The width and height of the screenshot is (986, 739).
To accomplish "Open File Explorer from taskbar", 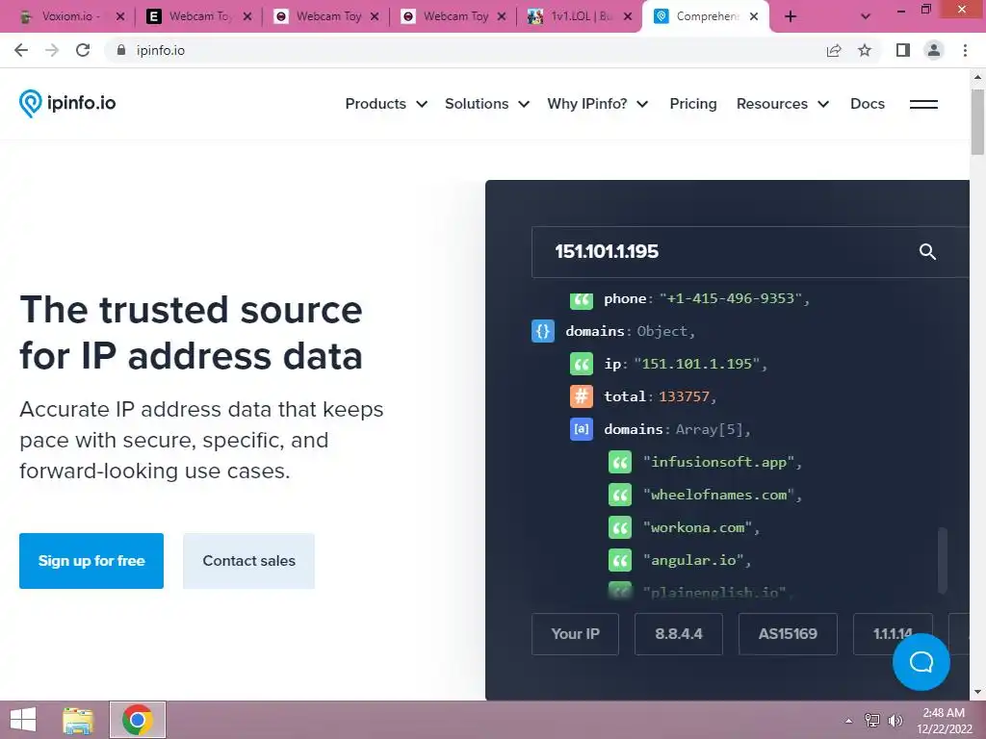I will (78, 720).
